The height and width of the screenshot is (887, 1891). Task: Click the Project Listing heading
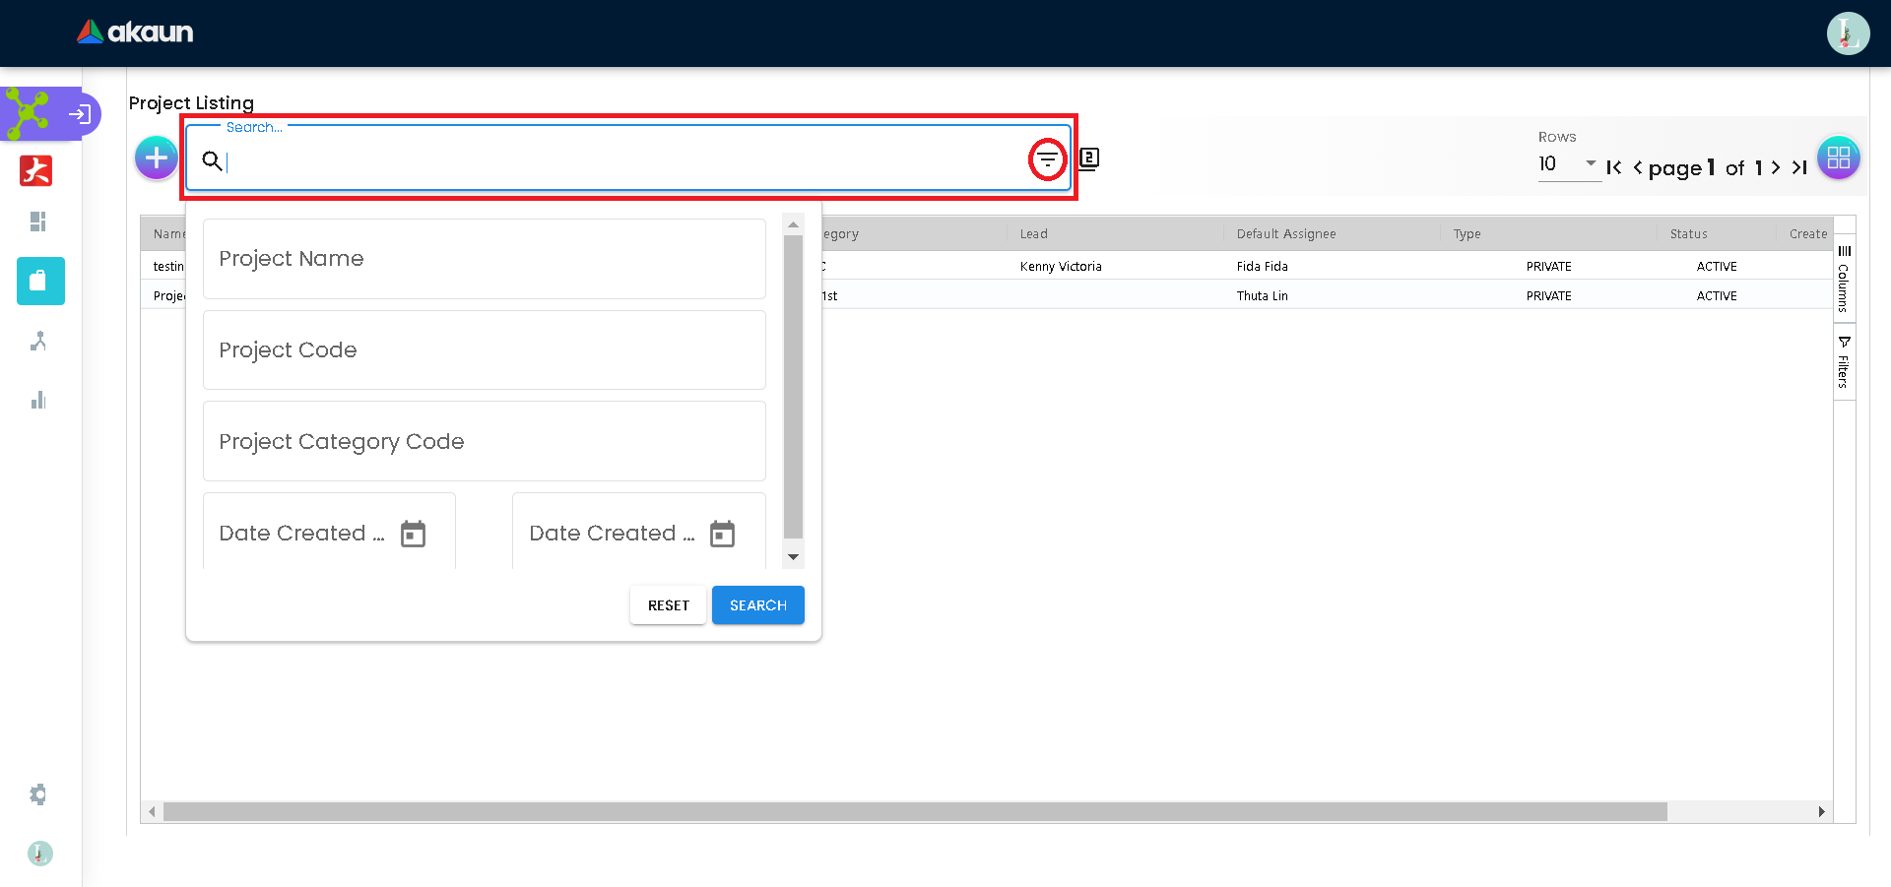[191, 103]
